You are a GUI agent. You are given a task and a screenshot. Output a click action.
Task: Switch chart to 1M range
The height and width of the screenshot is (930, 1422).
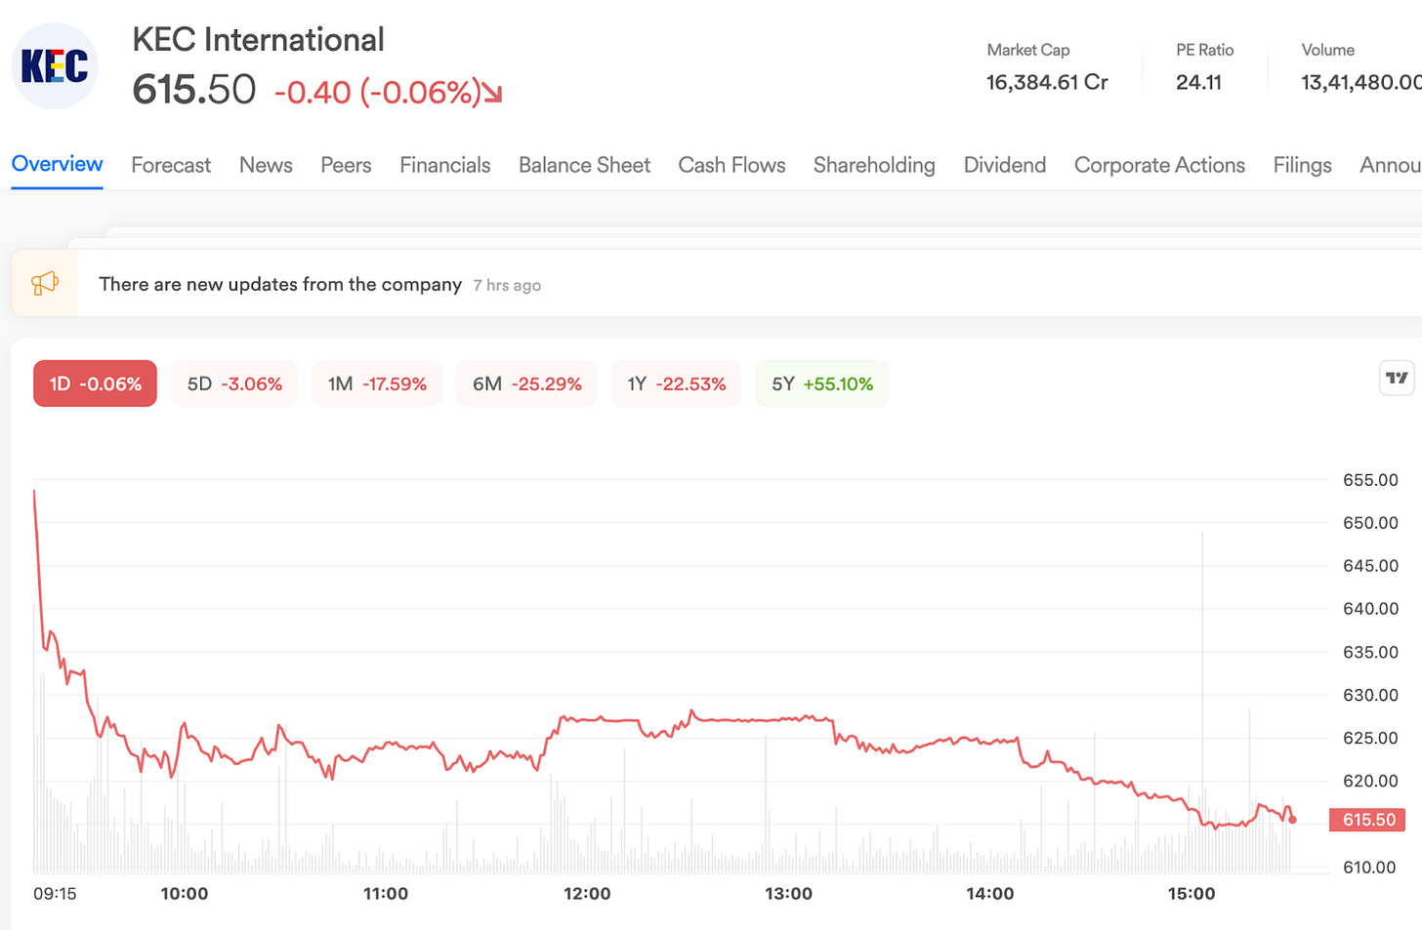coord(377,384)
